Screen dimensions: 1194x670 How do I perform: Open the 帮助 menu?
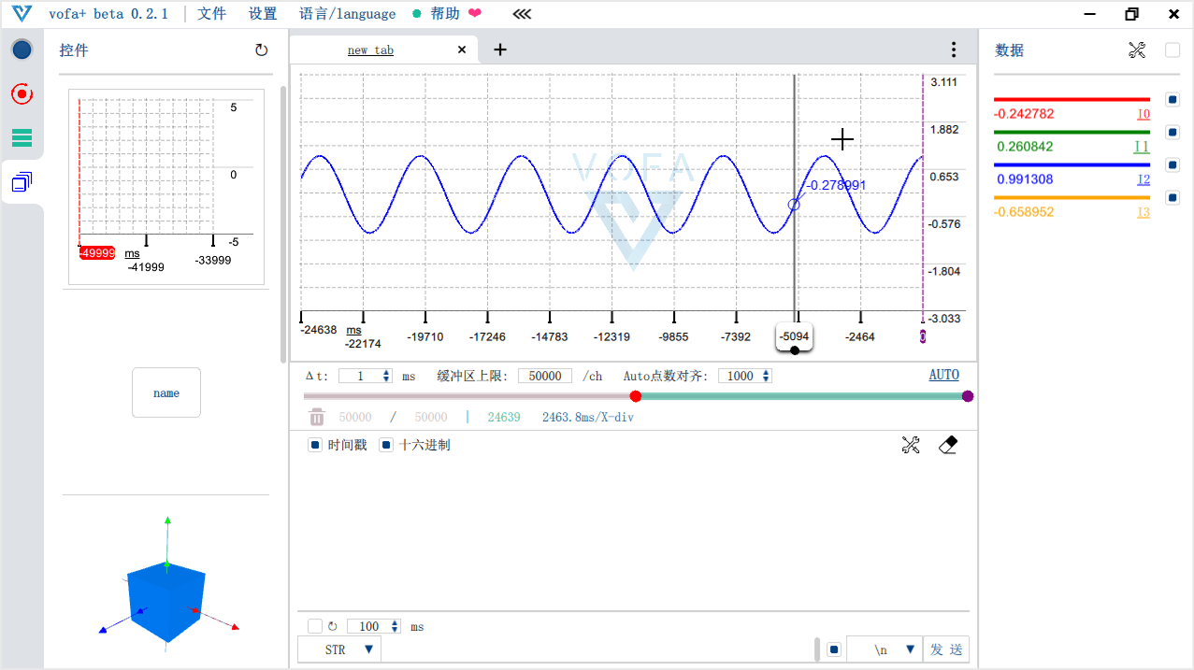click(445, 14)
